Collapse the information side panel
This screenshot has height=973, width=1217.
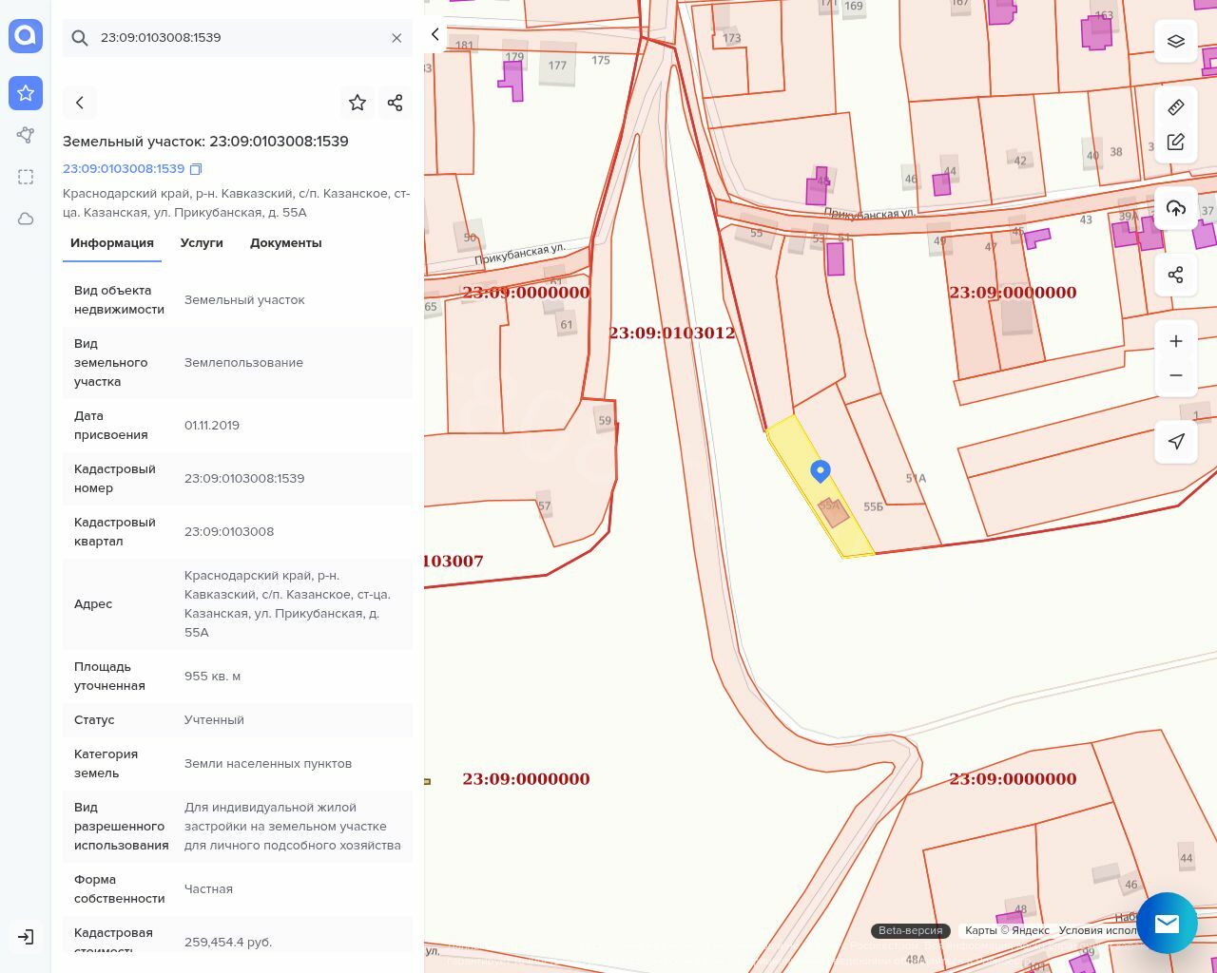click(435, 34)
